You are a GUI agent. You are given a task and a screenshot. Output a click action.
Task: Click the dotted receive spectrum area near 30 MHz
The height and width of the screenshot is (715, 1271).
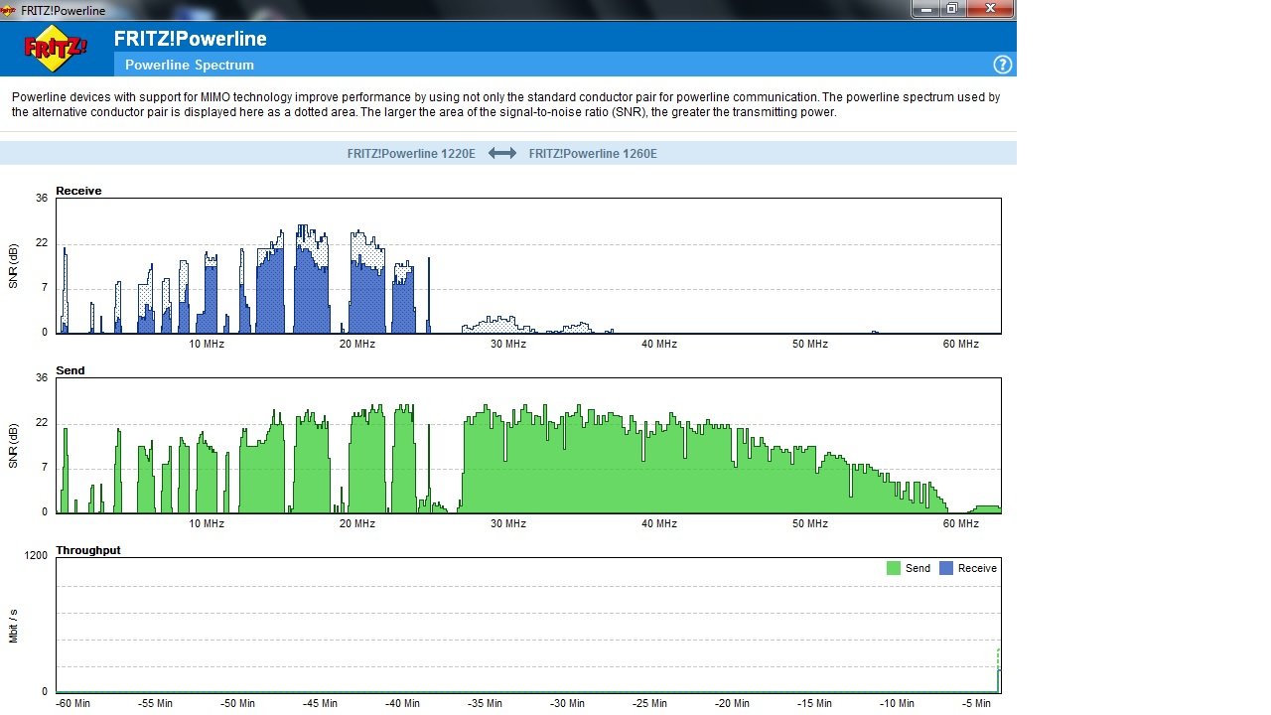[x=498, y=324]
